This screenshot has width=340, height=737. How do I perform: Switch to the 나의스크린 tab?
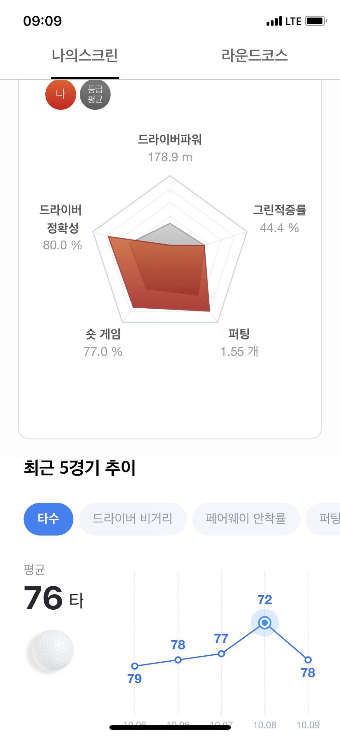85,56
